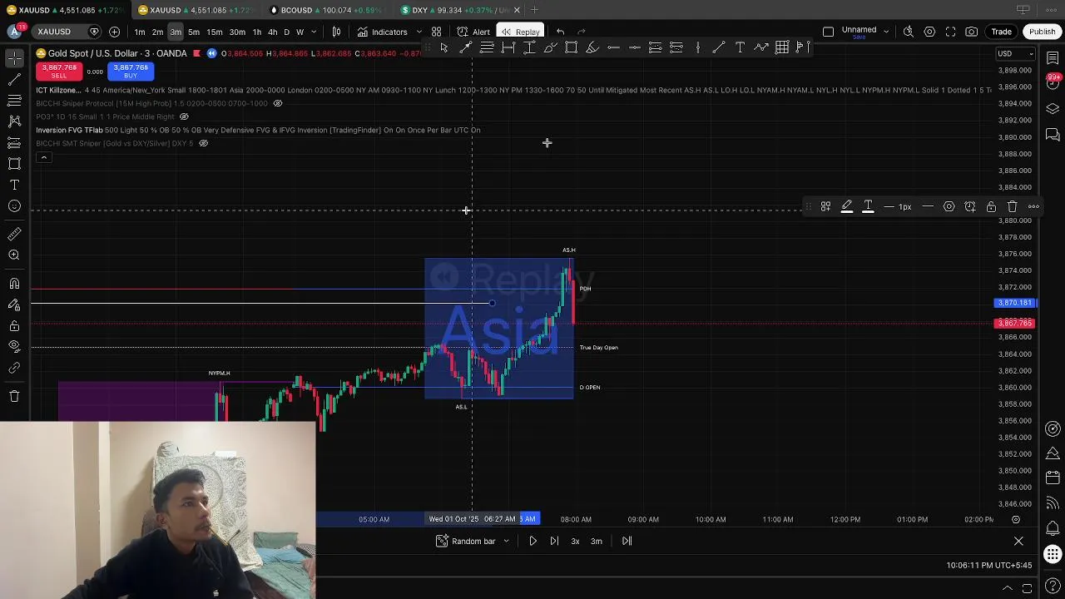Open the emoji icons tool in left sidebar

click(14, 206)
